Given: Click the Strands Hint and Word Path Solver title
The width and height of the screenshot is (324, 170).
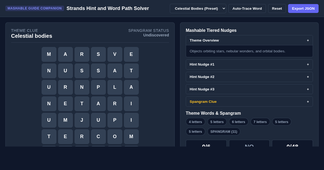Looking at the screenshot, I should pos(108,8).
